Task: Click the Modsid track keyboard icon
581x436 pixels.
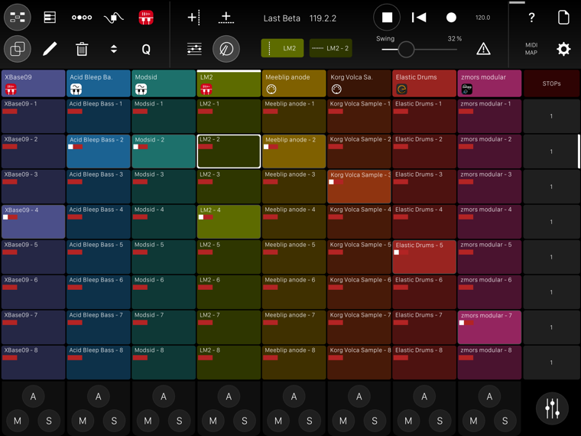Action: (141, 89)
